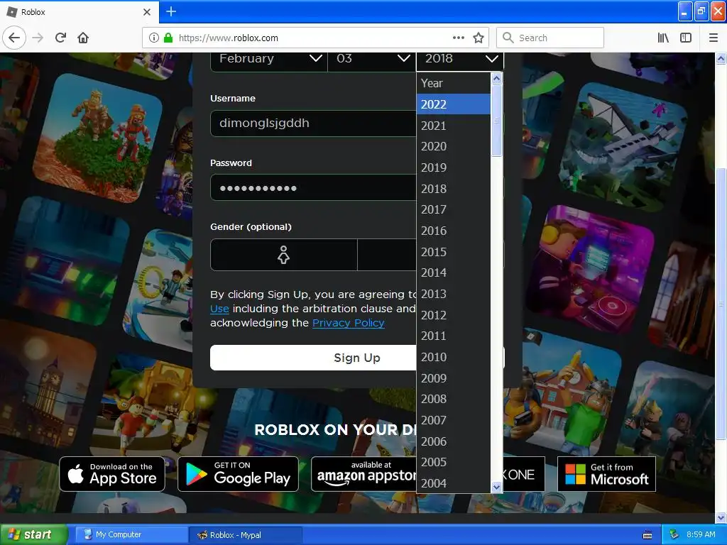Click the page scrollbar up arrow

click(x=721, y=58)
